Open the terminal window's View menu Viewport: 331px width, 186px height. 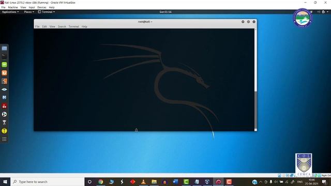coord(52,26)
